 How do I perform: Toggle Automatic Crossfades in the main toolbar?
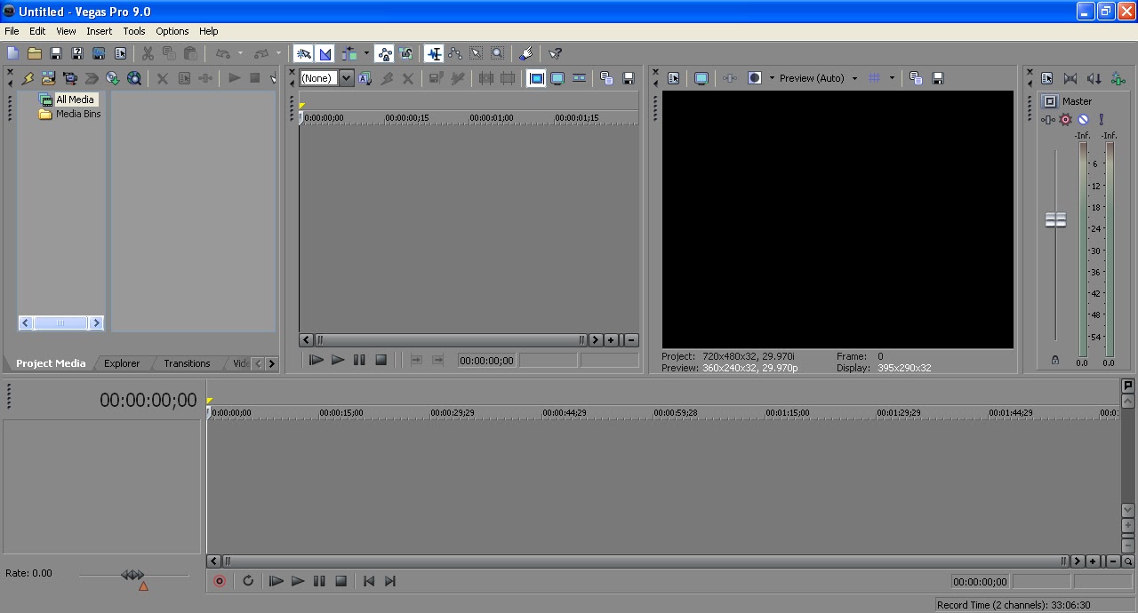(325, 54)
